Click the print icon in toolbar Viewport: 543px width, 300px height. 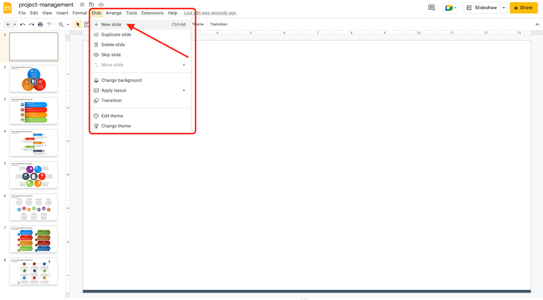40,24
